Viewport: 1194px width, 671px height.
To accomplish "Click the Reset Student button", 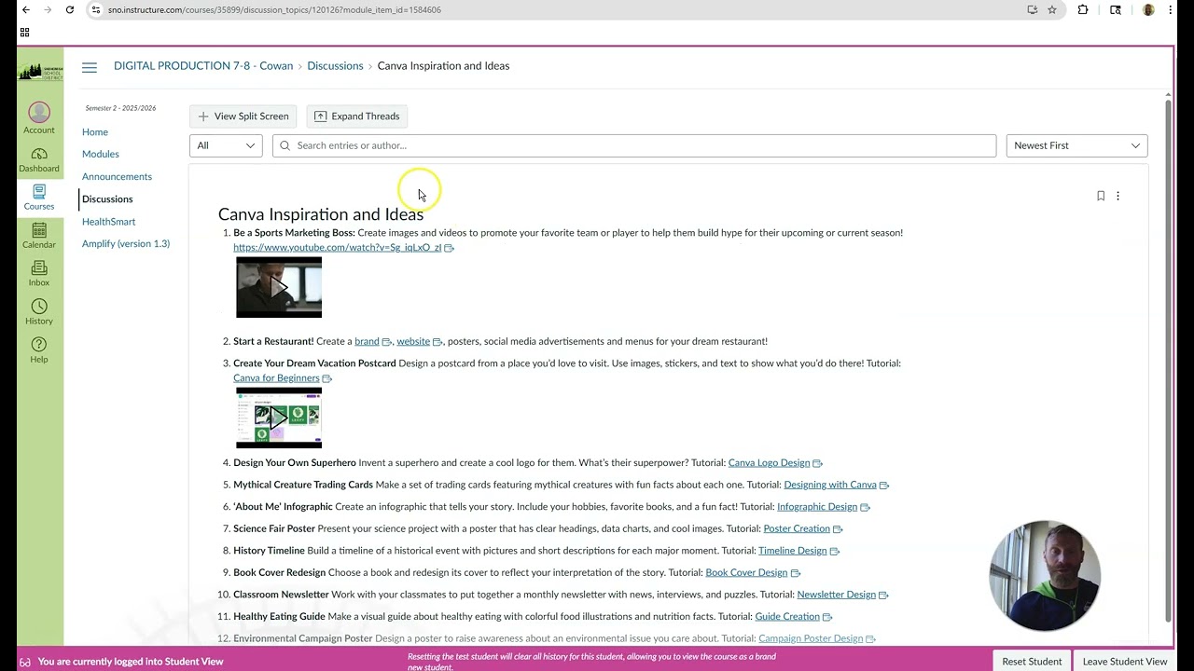I will click(x=1032, y=662).
